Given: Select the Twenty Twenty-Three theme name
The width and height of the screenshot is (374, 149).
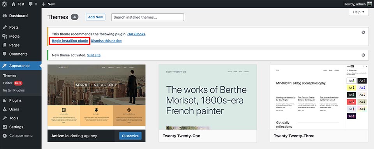Looking at the screenshot, I should (x=294, y=136).
